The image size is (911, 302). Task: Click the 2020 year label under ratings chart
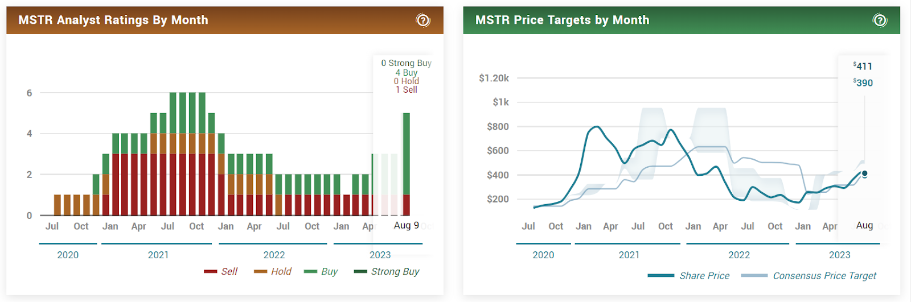point(68,255)
